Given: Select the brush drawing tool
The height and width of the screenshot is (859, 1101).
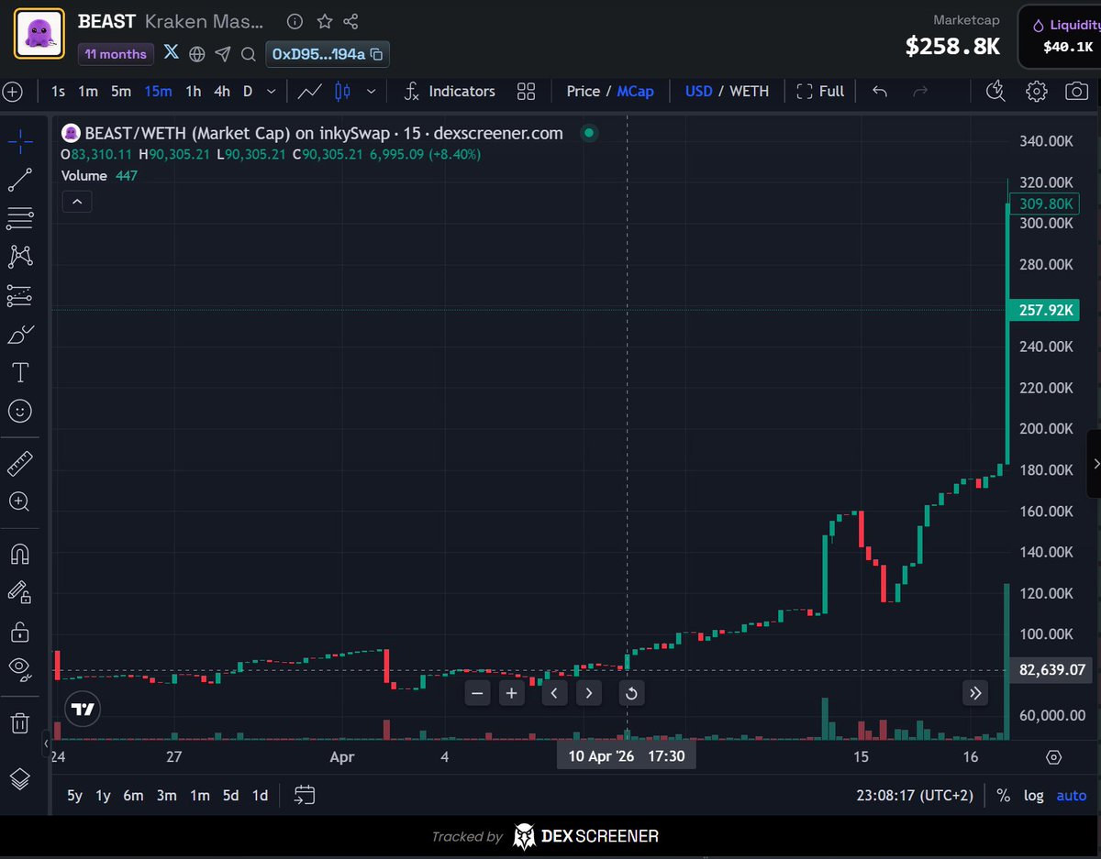Looking at the screenshot, I should [x=20, y=335].
